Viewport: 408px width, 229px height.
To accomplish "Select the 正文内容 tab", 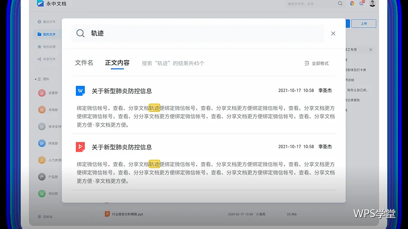I will point(117,63).
